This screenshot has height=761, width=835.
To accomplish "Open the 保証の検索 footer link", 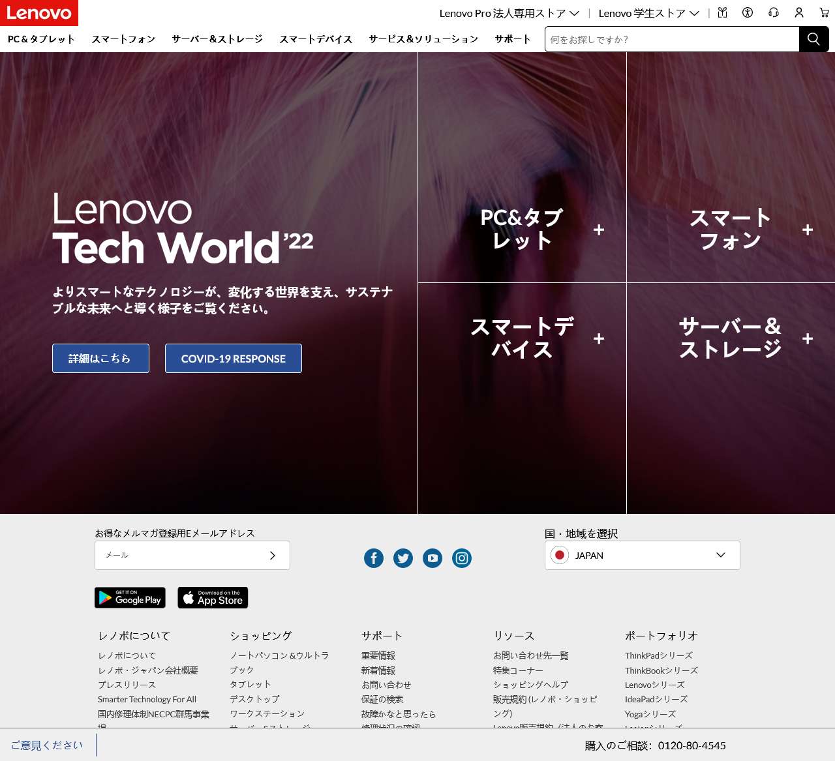I will point(382,699).
